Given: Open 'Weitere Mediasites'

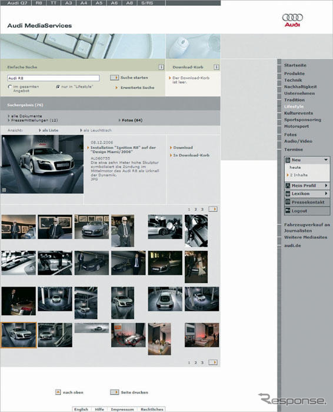Looking at the screenshot, I should [305, 237].
